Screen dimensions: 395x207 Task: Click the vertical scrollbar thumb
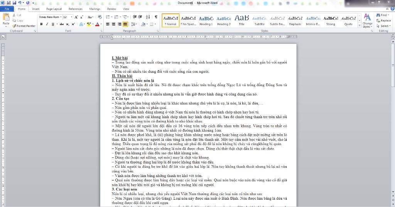click(x=393, y=65)
